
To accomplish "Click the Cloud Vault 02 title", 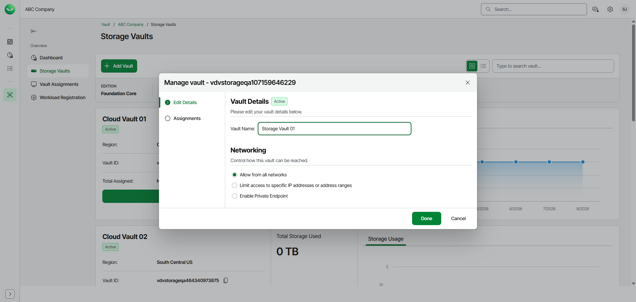I will tap(125, 237).
